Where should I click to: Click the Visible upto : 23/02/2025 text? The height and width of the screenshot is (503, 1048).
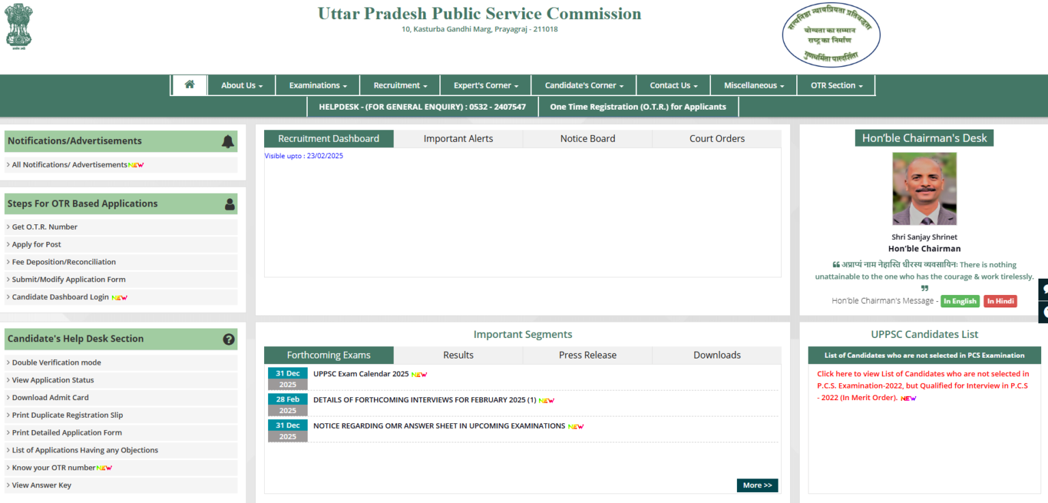tap(304, 156)
